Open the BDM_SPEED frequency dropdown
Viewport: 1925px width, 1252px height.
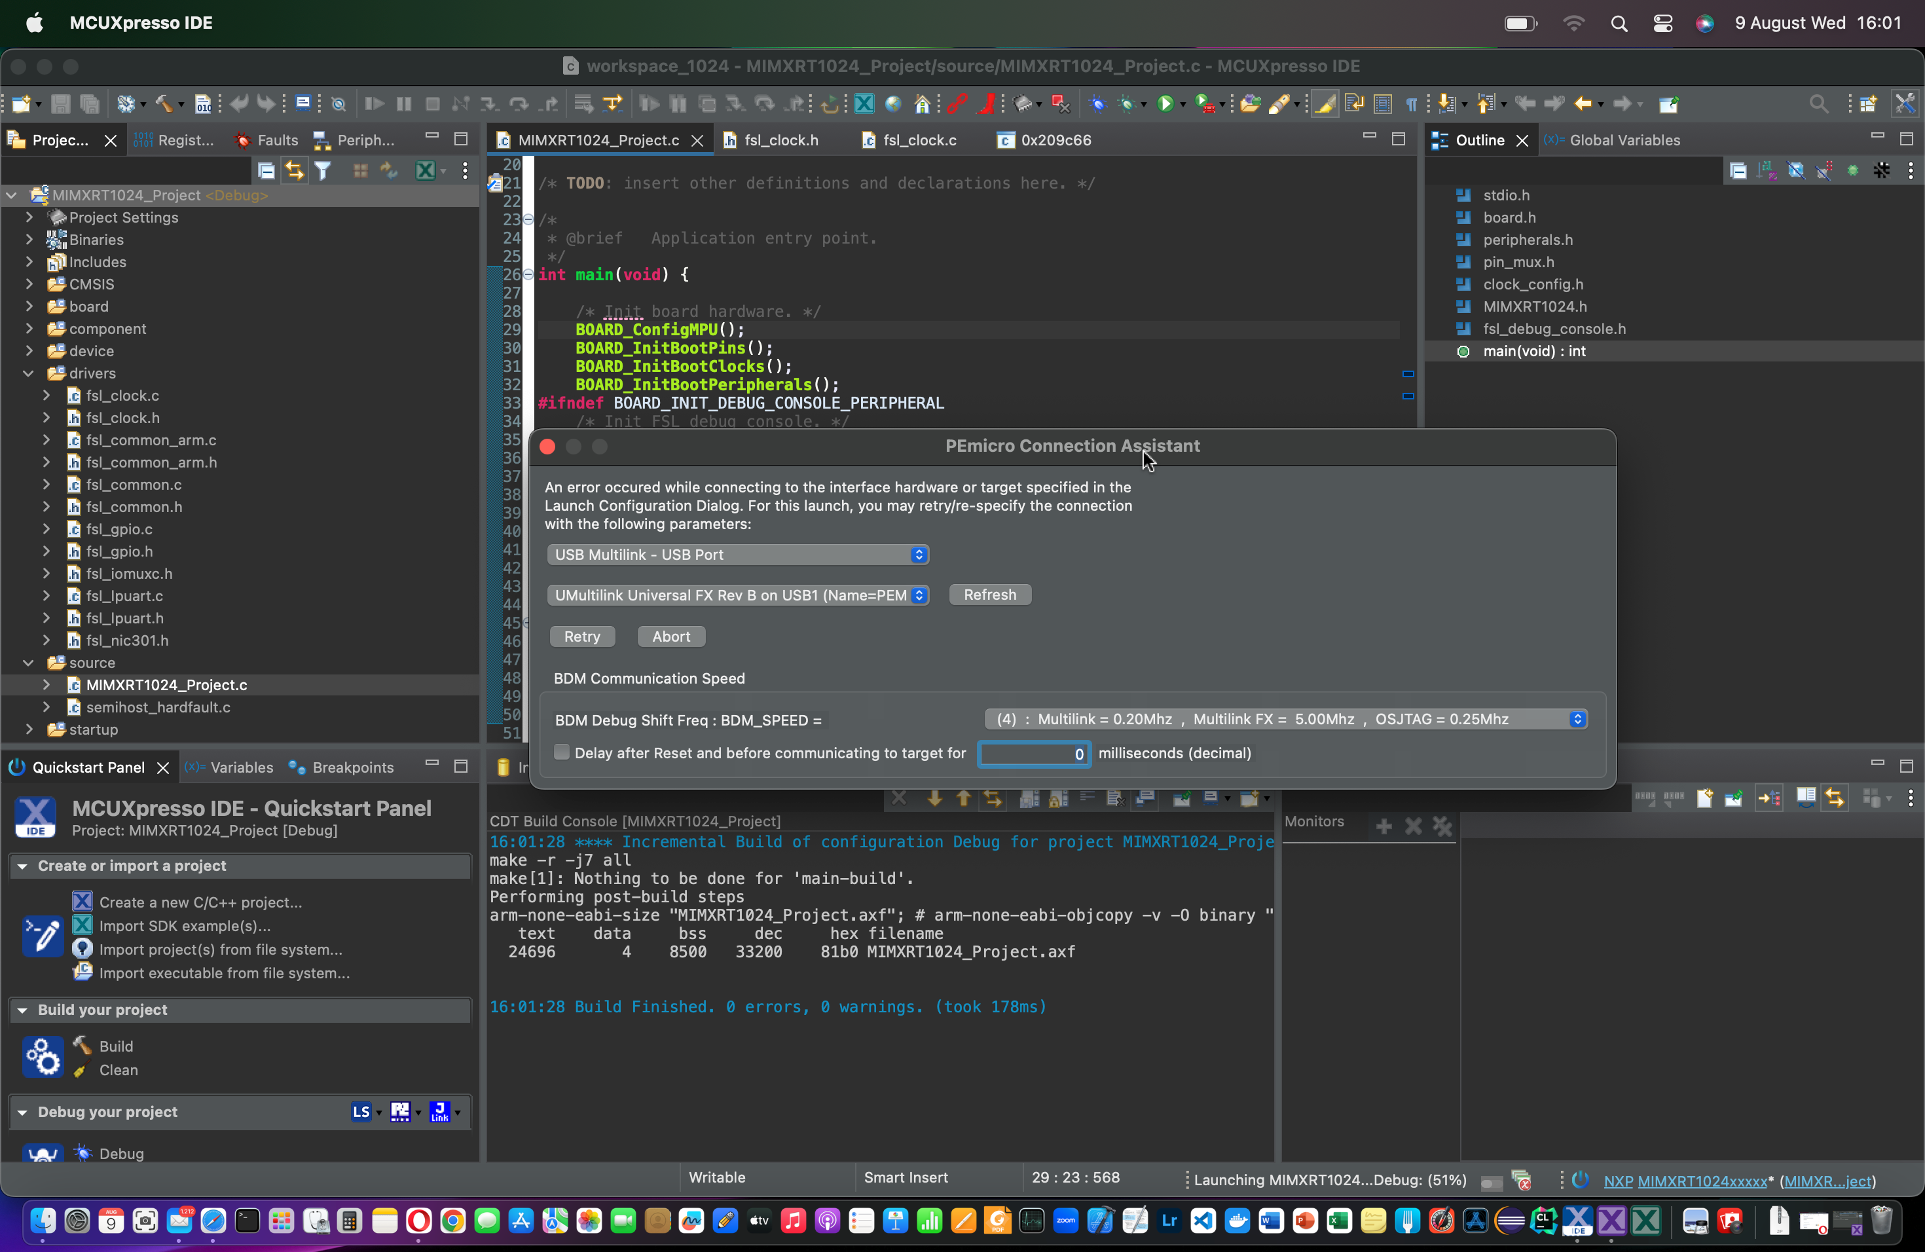[1285, 719]
